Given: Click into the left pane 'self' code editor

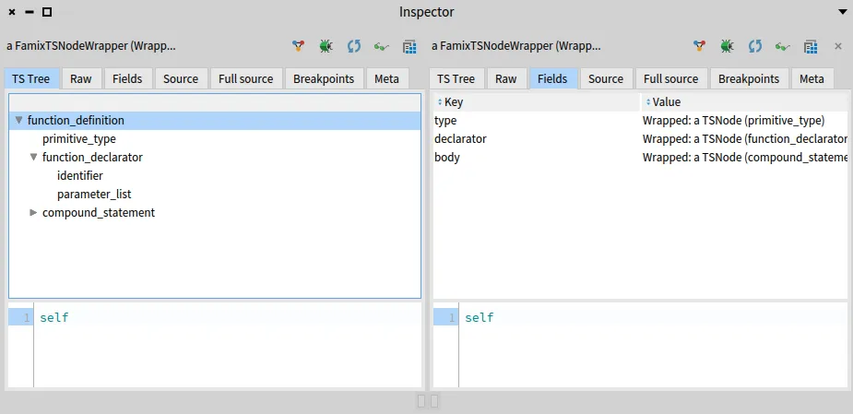Looking at the screenshot, I should 228,345.
